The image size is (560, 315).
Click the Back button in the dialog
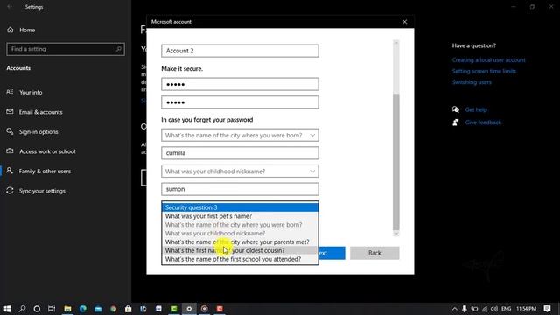(374, 253)
